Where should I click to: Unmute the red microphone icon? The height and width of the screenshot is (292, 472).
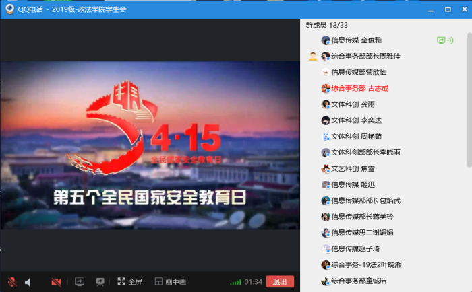12,282
